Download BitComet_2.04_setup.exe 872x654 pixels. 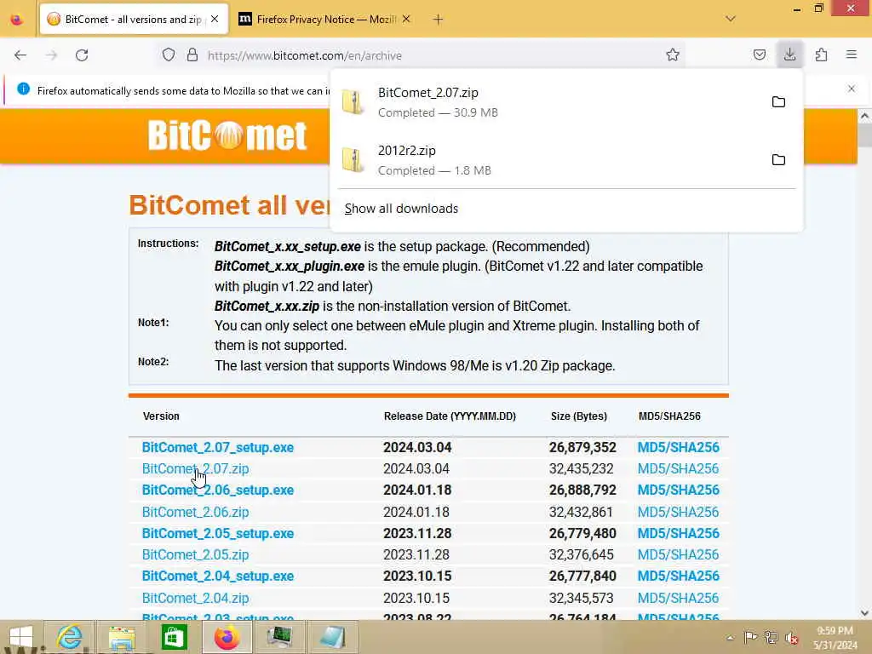click(217, 577)
